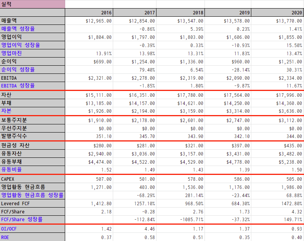Click the 403.00 operating cash flow cell
The width and height of the screenshot is (304, 241).
click(x=135, y=187)
